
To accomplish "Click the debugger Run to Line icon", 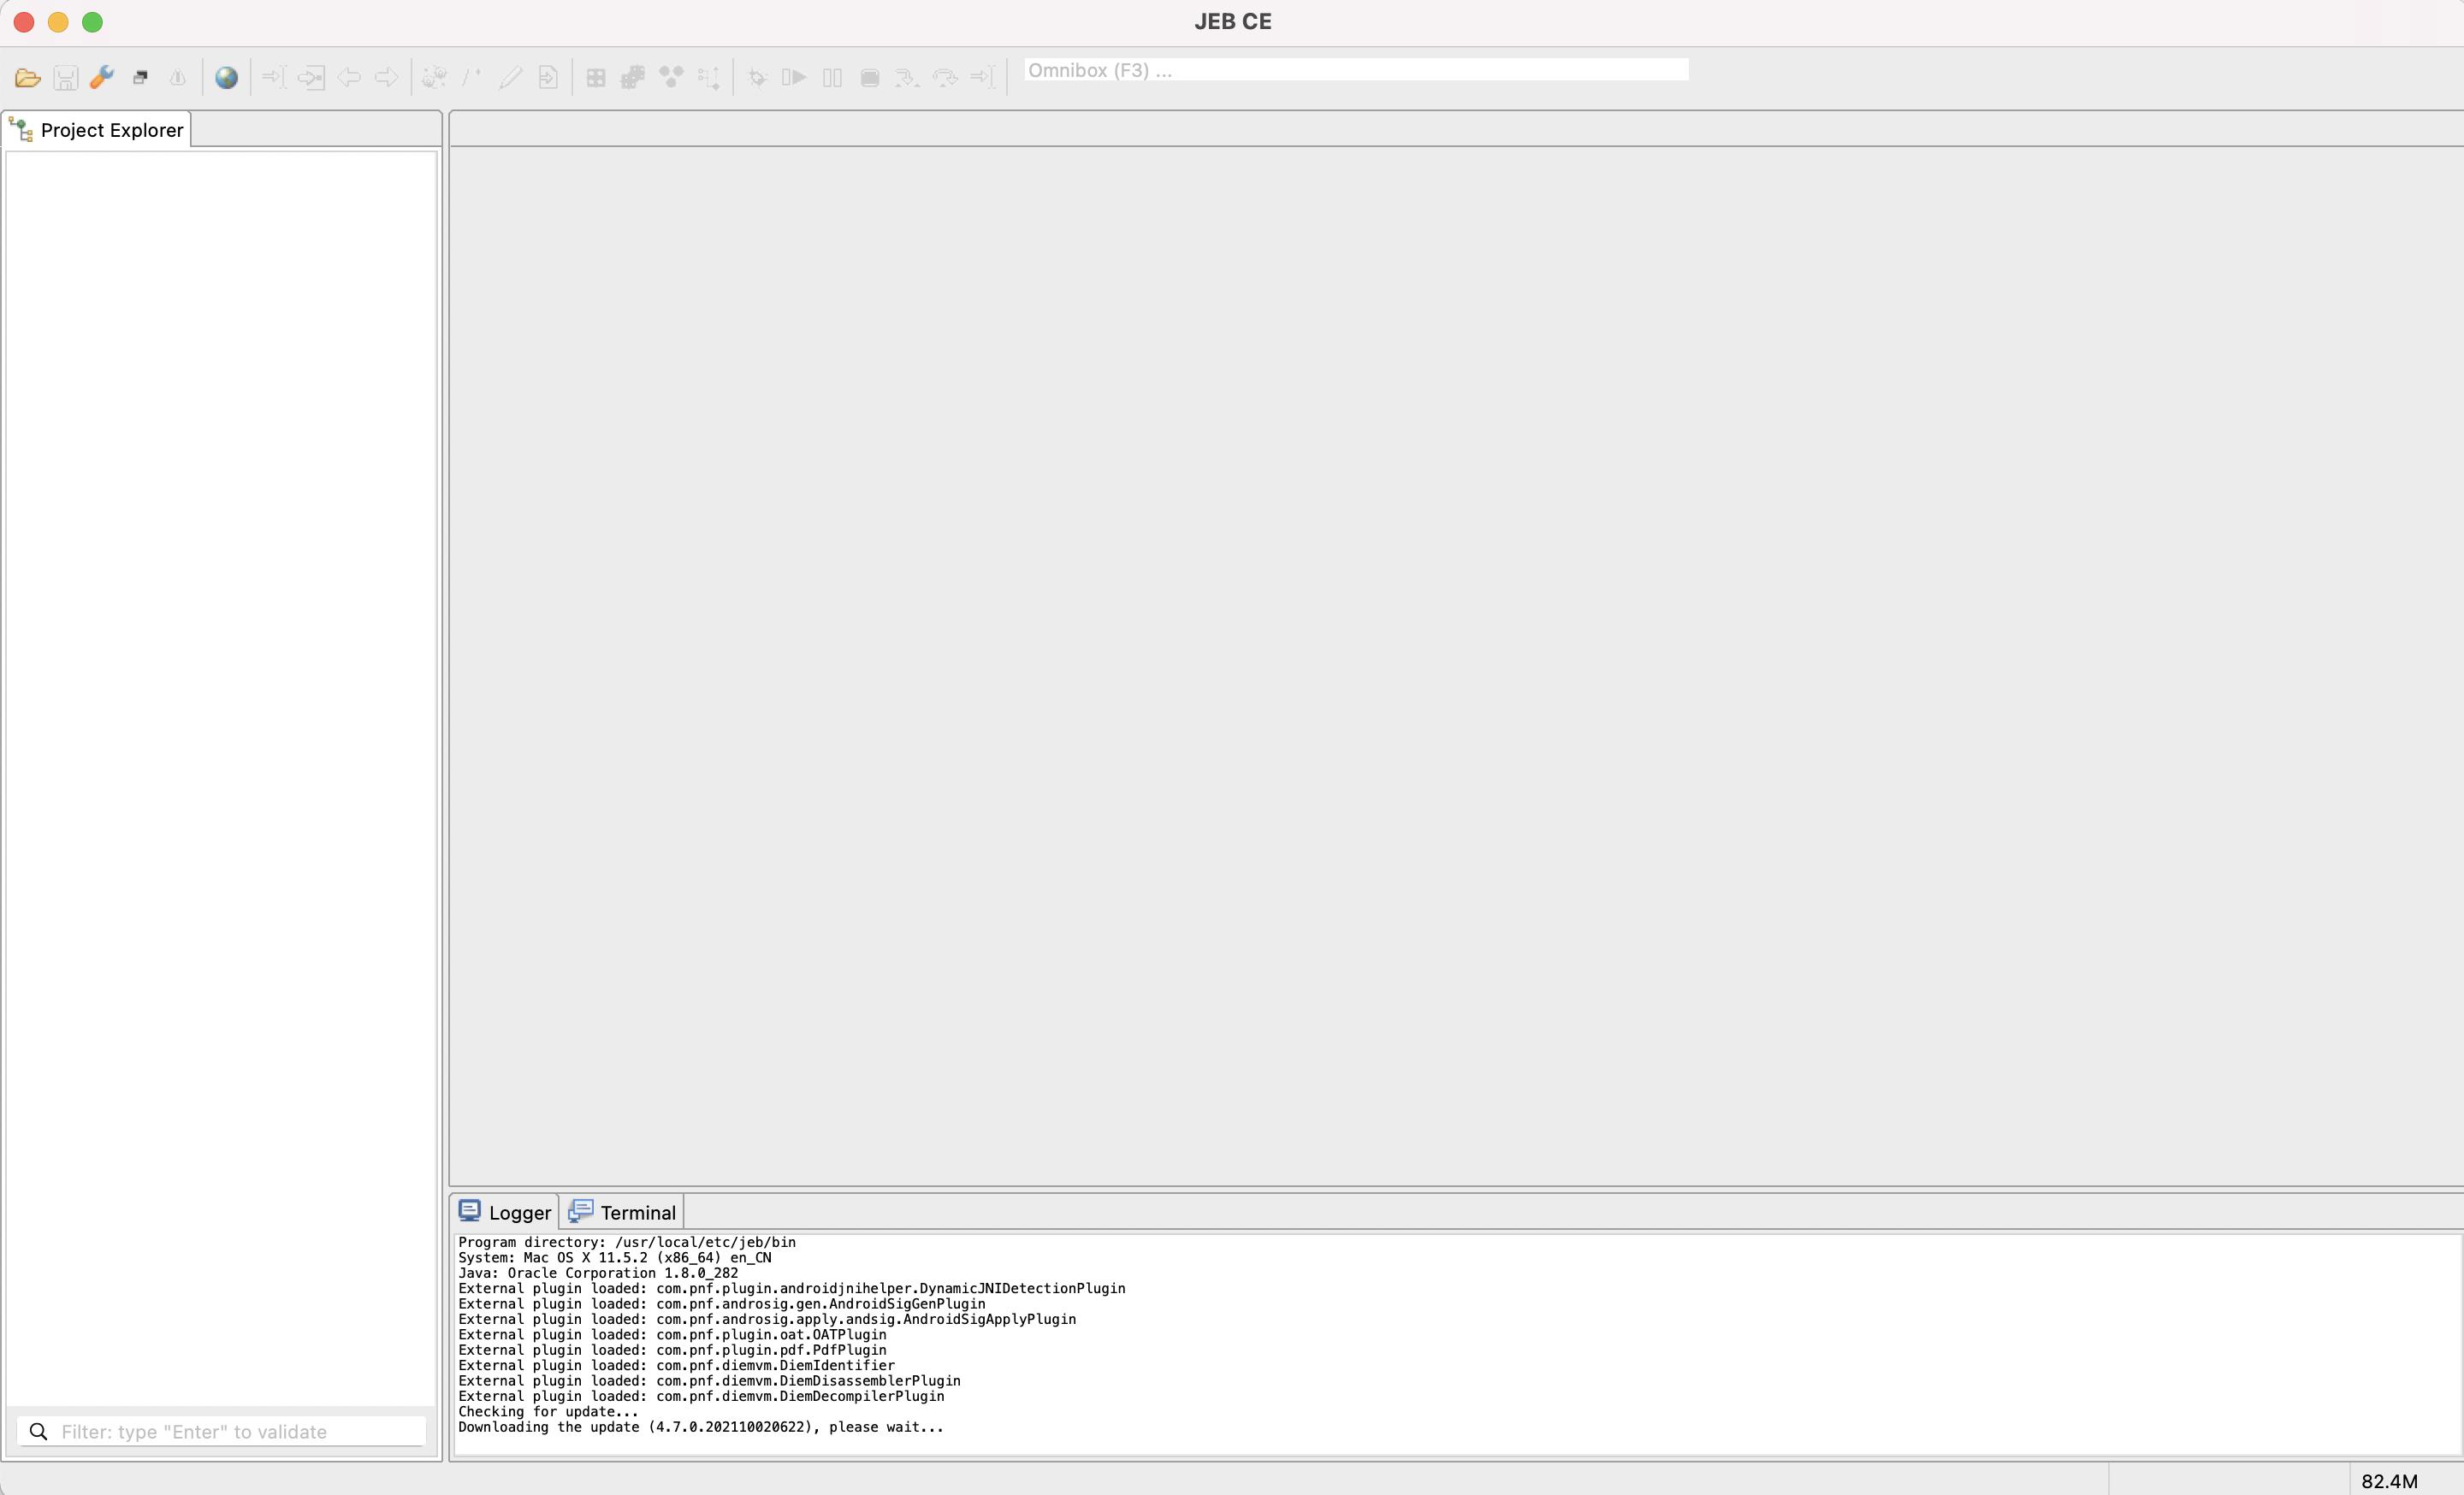I will (x=983, y=77).
